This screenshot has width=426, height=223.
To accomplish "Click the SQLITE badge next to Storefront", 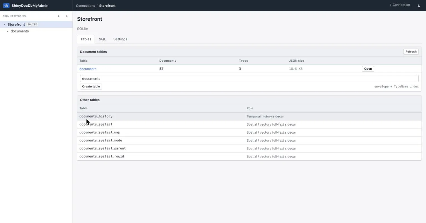I will [x=32, y=24].
